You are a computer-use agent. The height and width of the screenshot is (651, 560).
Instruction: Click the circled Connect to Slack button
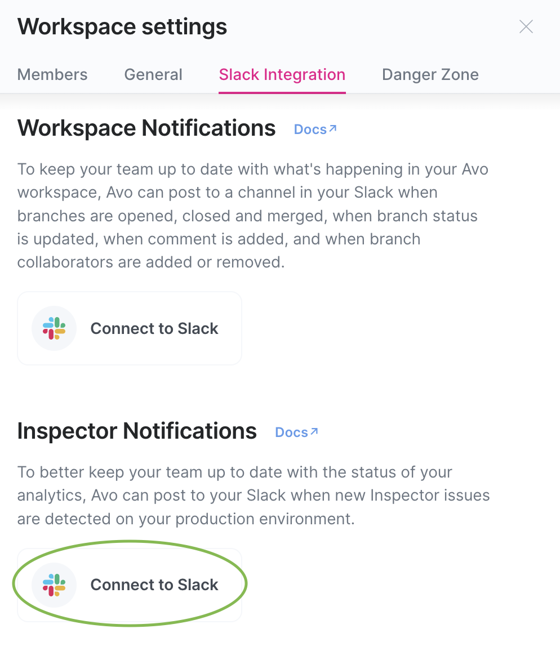click(129, 585)
